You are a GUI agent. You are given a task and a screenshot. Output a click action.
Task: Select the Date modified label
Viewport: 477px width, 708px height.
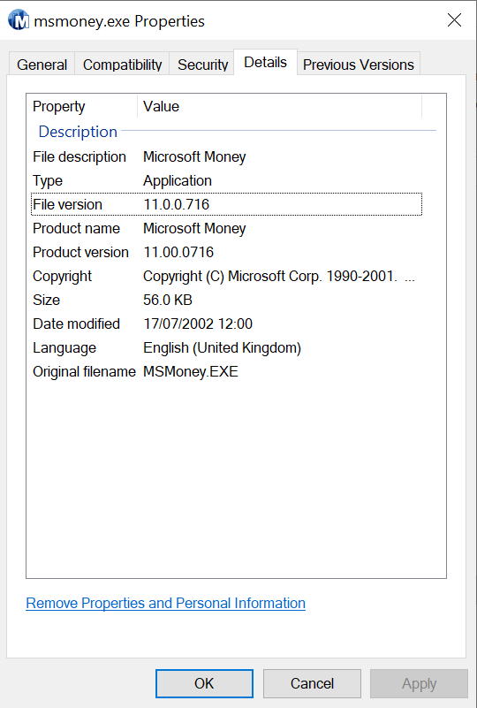(x=76, y=324)
